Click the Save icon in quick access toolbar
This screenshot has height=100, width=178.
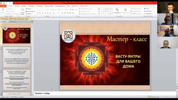[x=4, y=3]
